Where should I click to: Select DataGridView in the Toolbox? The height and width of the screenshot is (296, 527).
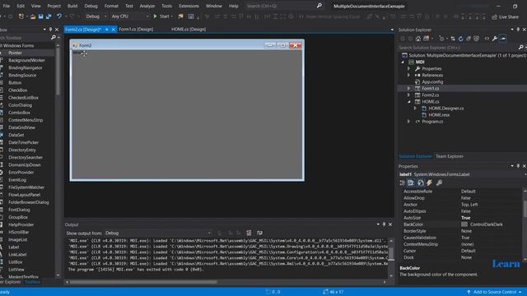[22, 127]
